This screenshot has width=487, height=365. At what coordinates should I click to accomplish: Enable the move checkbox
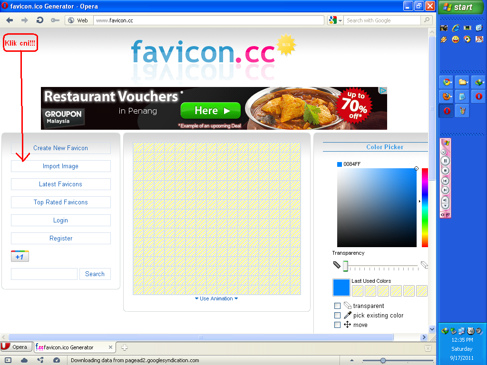click(x=337, y=325)
